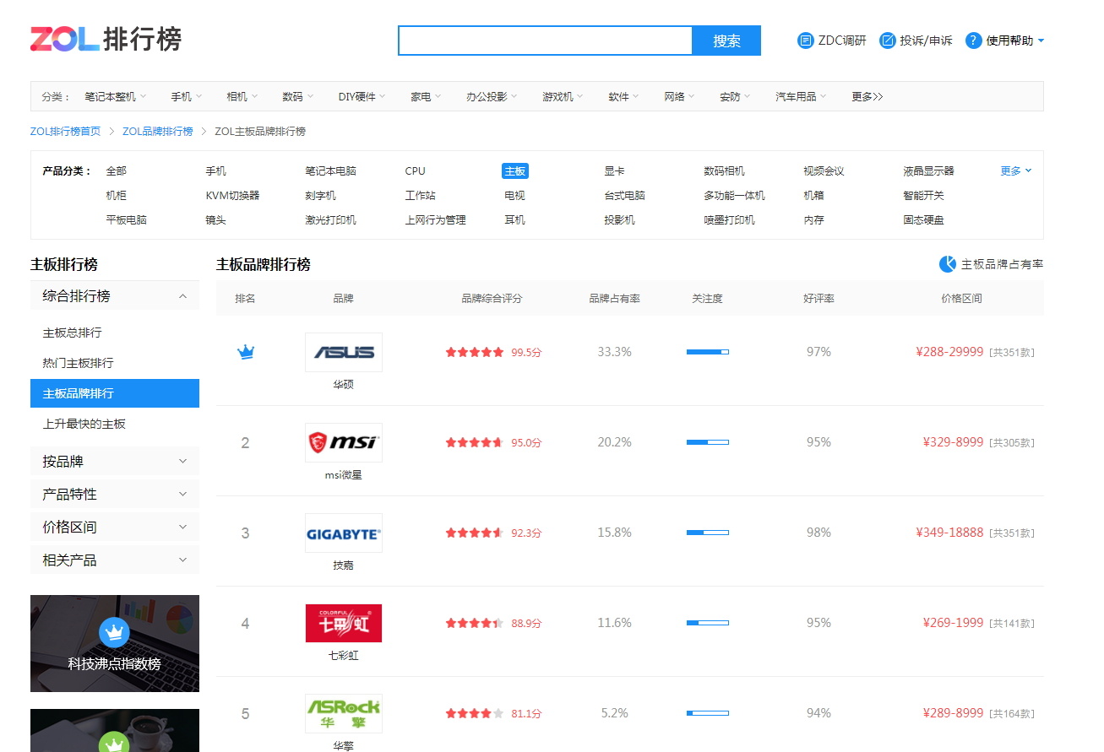Image resolution: width=1104 pixels, height=752 pixels.
Task: Click the 主板品牌占有率 pie chart icon
Action: click(947, 264)
